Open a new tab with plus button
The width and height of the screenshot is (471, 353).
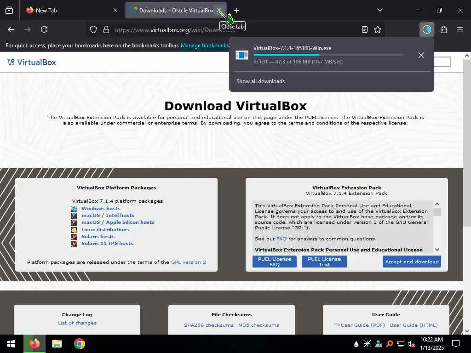(x=237, y=11)
